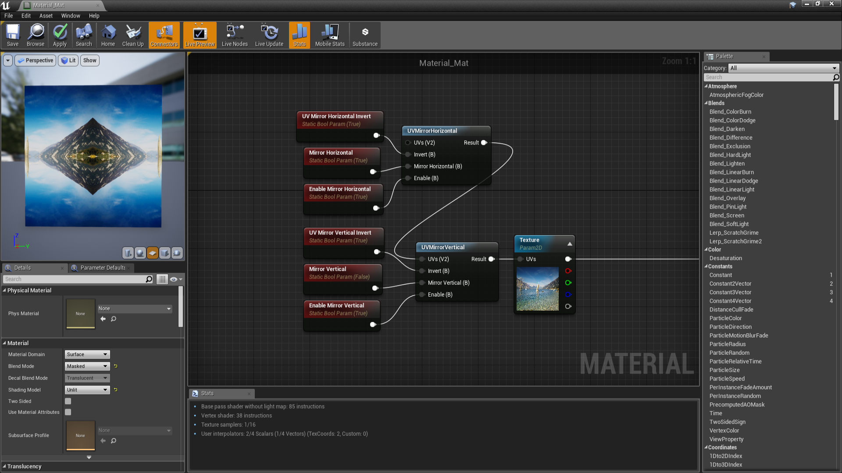
Task: Open the Blend Mode dropdown
Action: (x=87, y=366)
